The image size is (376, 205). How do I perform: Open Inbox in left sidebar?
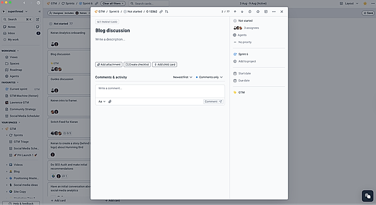(x=11, y=33)
